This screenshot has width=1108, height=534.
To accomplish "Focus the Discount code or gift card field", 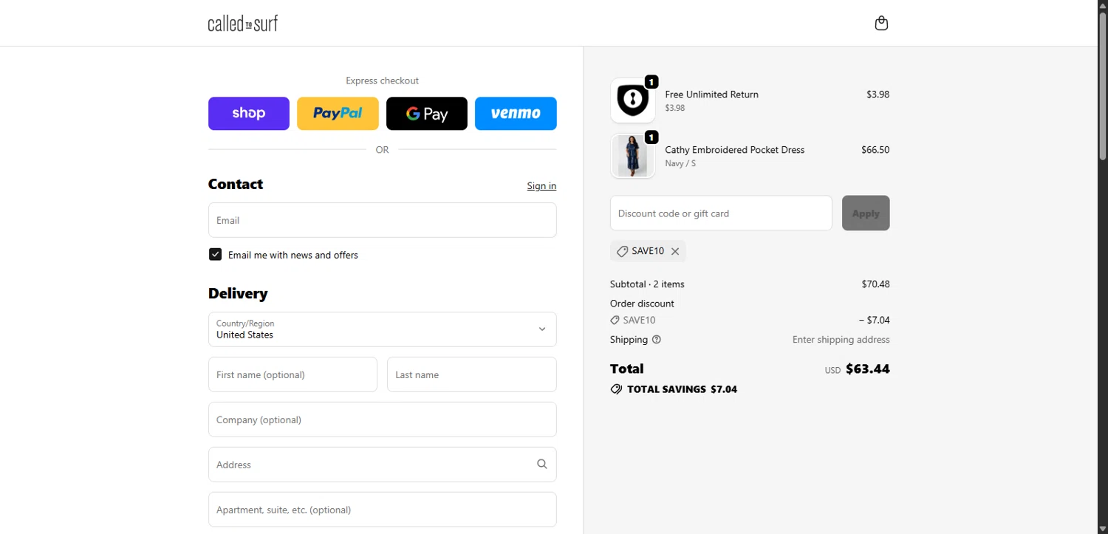I will 721,213.
